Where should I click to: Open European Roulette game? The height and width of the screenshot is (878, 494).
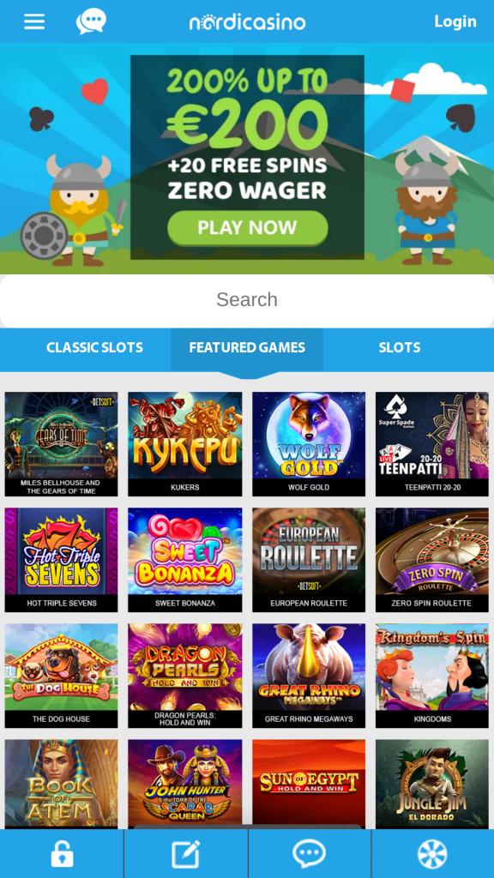coord(309,560)
